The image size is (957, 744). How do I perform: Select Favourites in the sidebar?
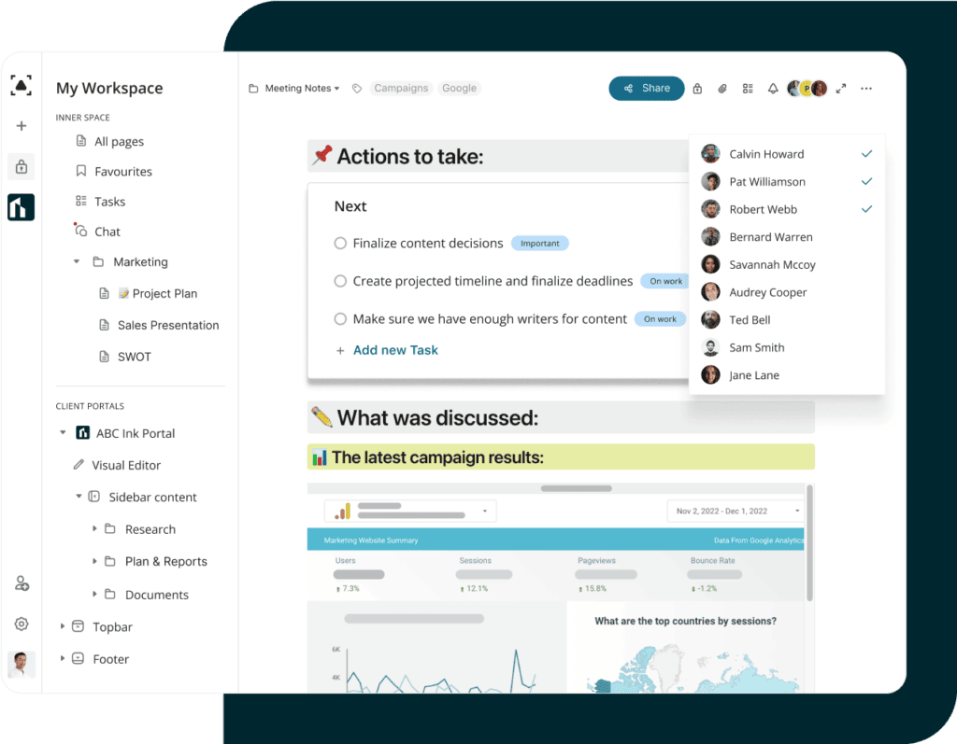point(122,172)
